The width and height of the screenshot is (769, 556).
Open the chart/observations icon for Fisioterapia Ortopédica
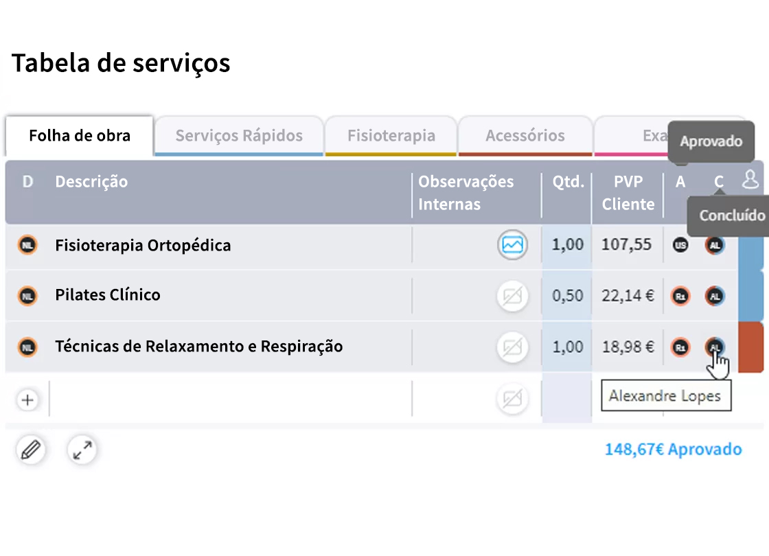tap(512, 244)
